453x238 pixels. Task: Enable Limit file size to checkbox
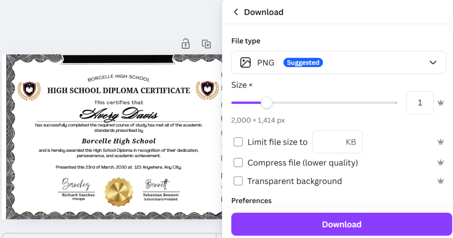coord(238,142)
